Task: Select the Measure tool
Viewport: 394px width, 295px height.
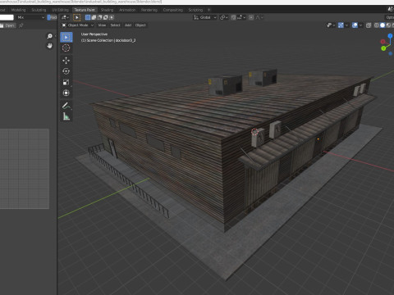Action: pyautogui.click(x=66, y=116)
